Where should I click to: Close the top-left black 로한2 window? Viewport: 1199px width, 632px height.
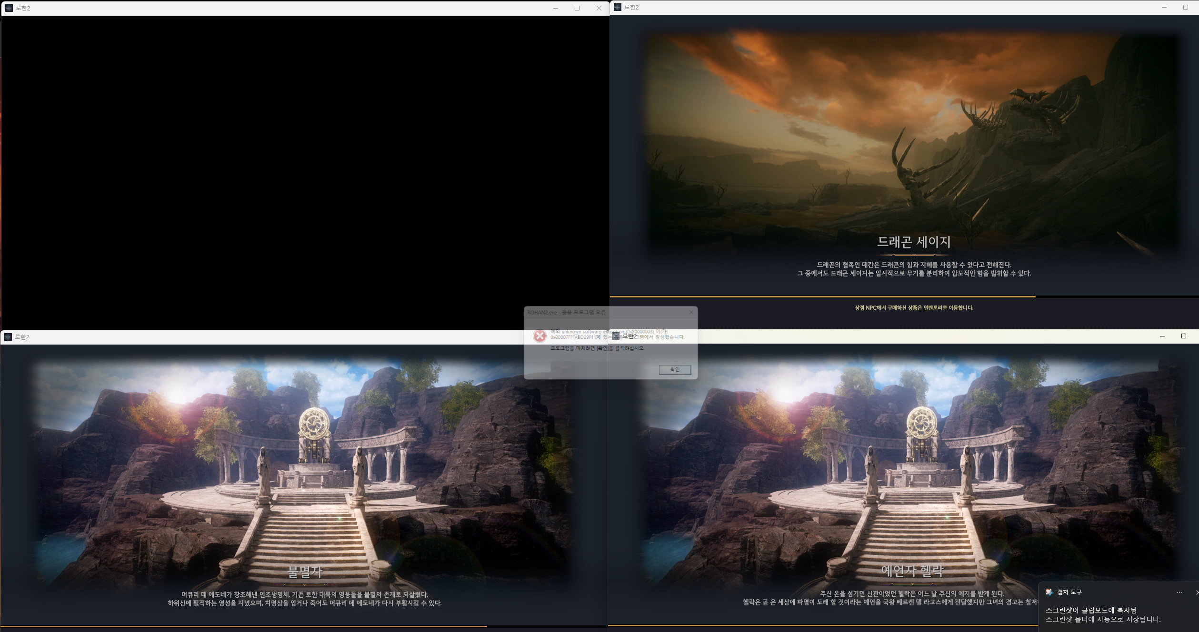[599, 8]
